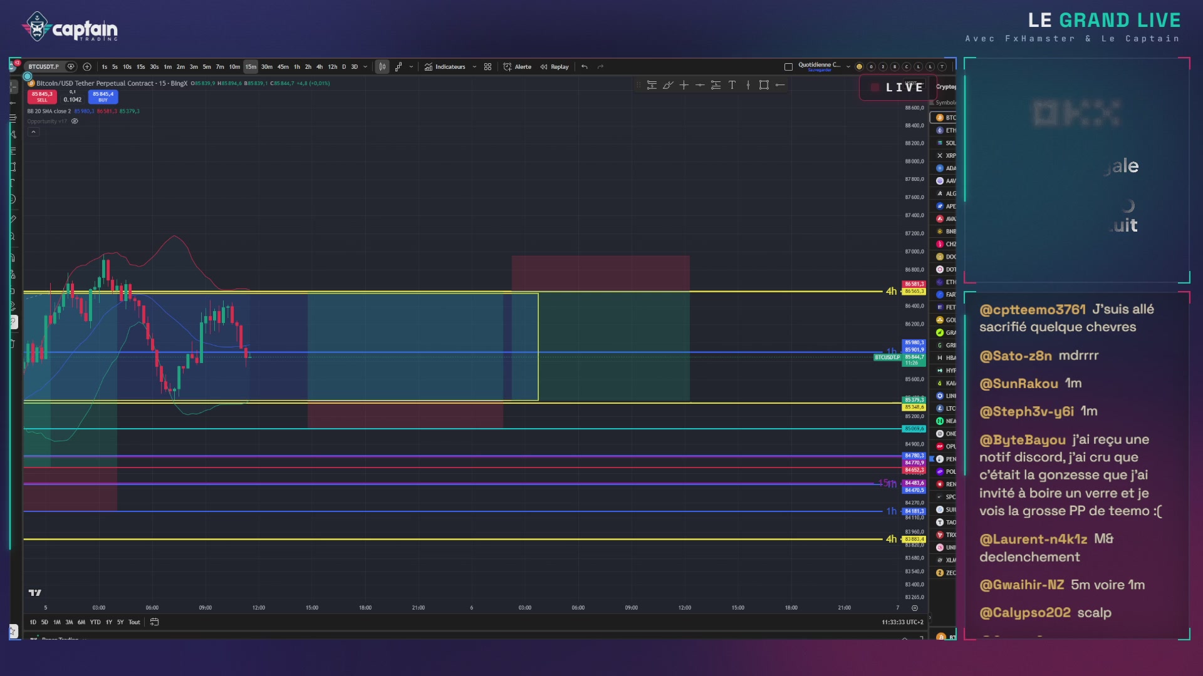Select the cross line tool in floating toolbar
Viewport: 1203px width, 676px height.
click(684, 85)
